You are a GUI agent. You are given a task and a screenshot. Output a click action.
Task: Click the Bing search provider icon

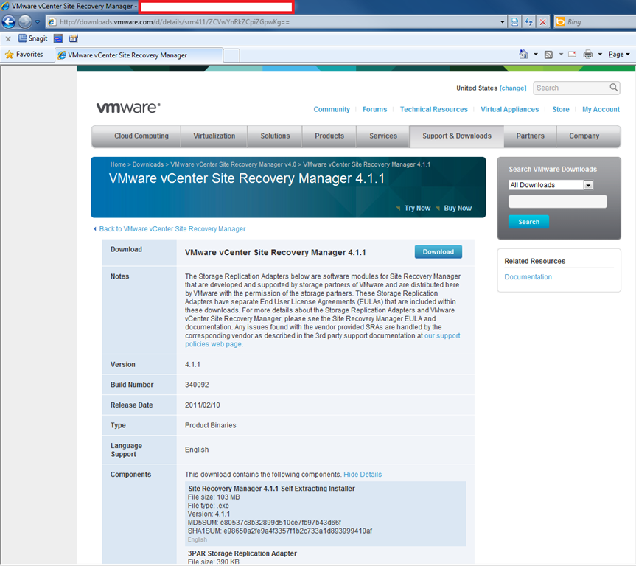tap(560, 22)
